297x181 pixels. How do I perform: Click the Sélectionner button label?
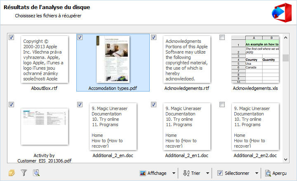pyautogui.click(x=237, y=173)
